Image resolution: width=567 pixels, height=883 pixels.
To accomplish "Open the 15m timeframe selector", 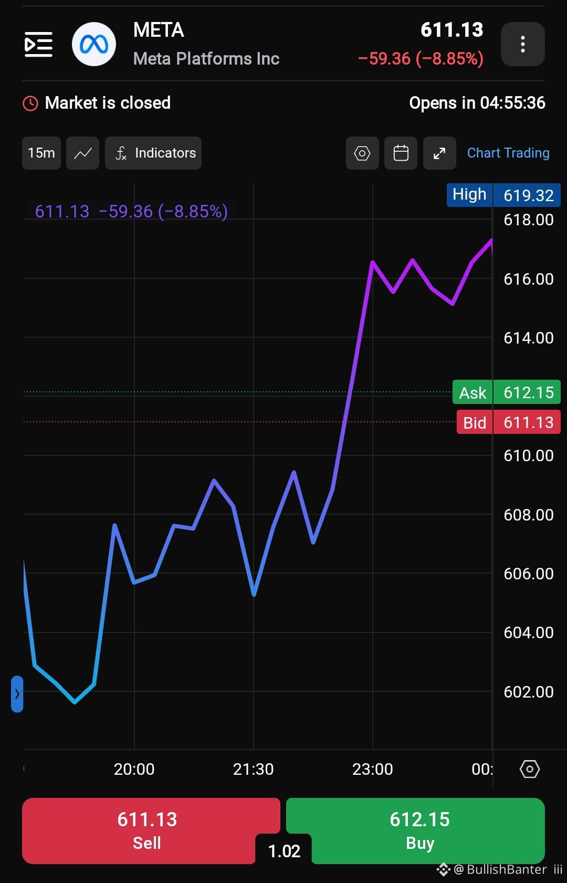I will [41, 153].
